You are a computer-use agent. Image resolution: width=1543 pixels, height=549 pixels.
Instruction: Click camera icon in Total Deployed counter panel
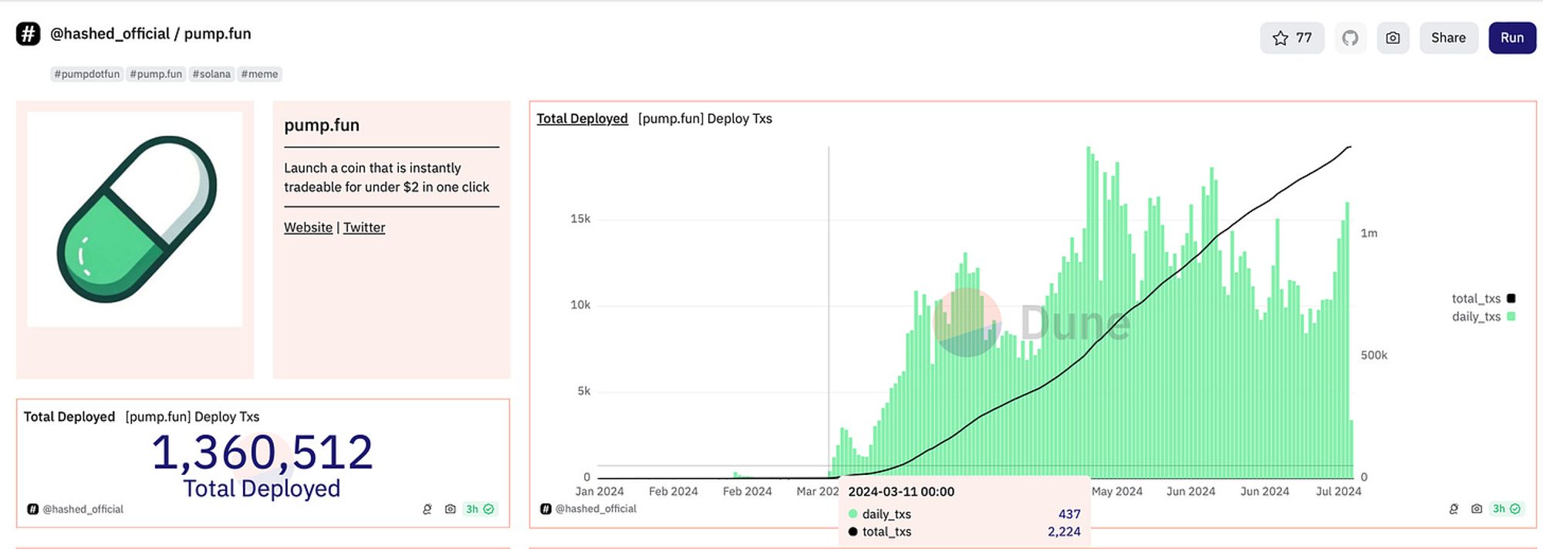click(x=450, y=509)
